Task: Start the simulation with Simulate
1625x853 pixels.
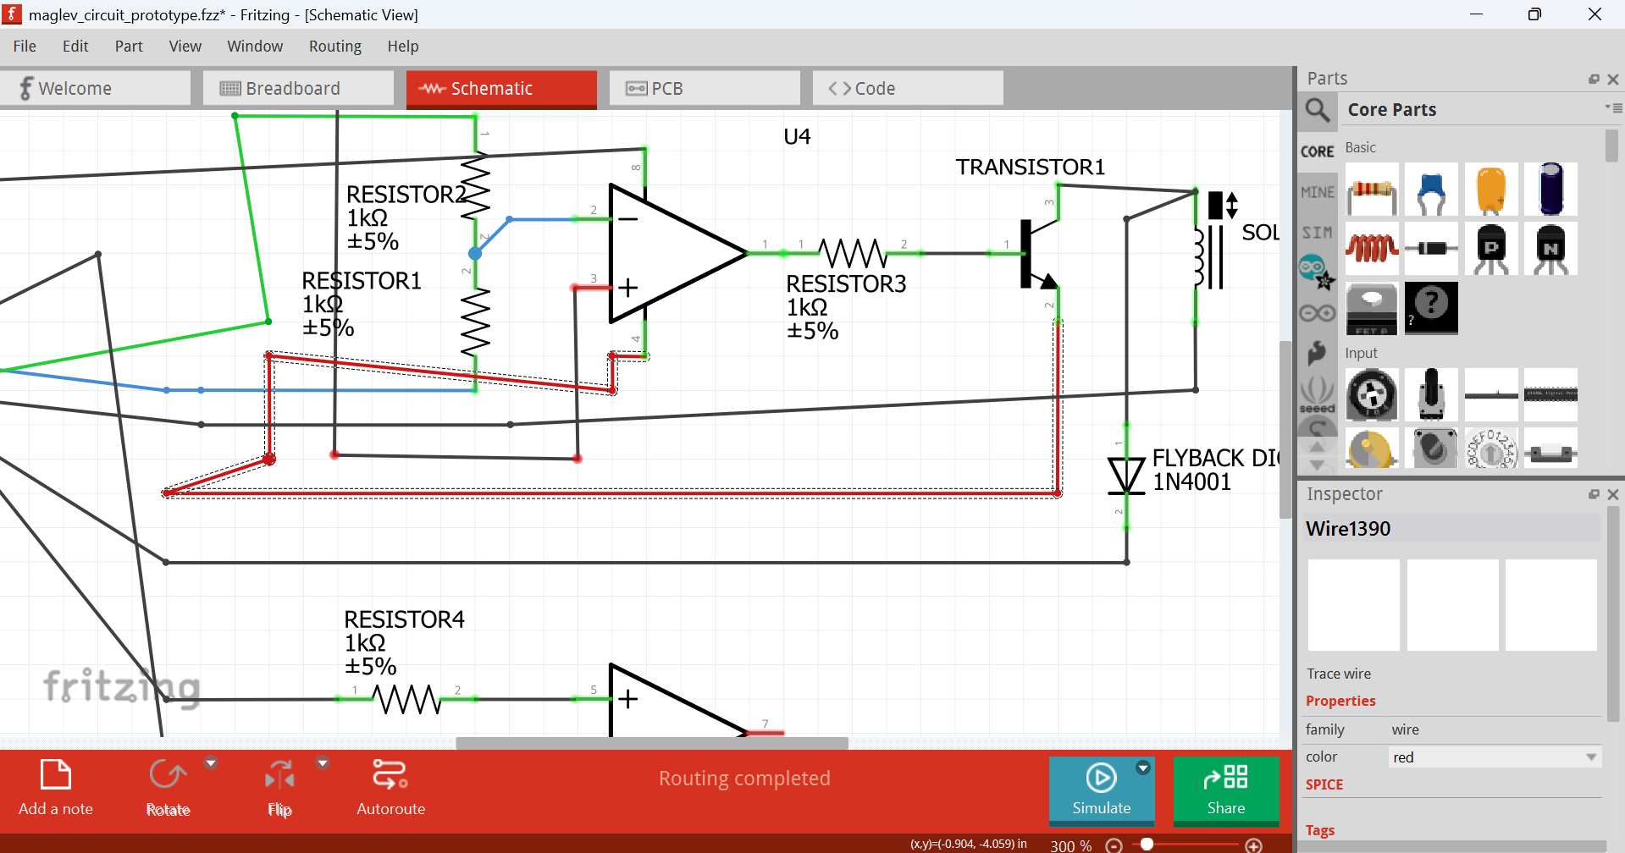Action: coord(1101,789)
